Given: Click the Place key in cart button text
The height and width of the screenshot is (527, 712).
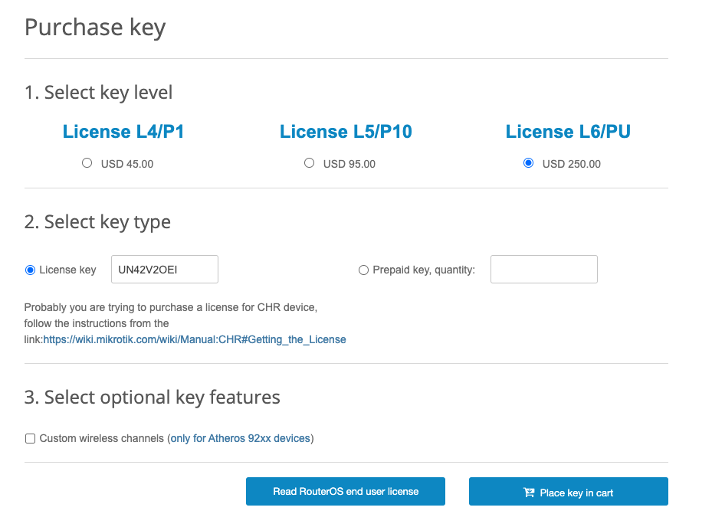Looking at the screenshot, I should (576, 493).
